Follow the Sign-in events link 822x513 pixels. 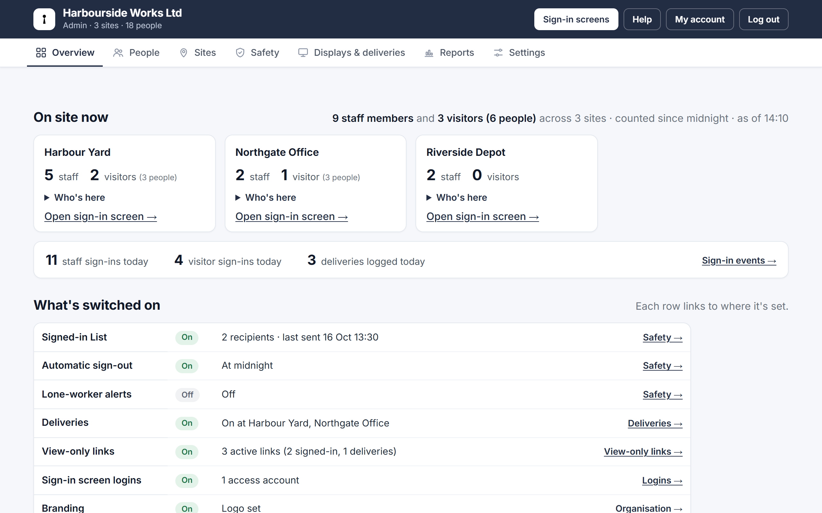739,261
